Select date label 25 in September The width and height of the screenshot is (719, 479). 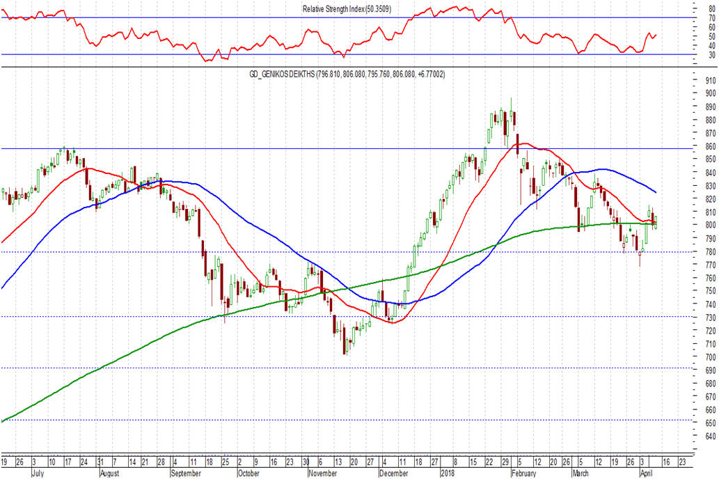click(226, 462)
